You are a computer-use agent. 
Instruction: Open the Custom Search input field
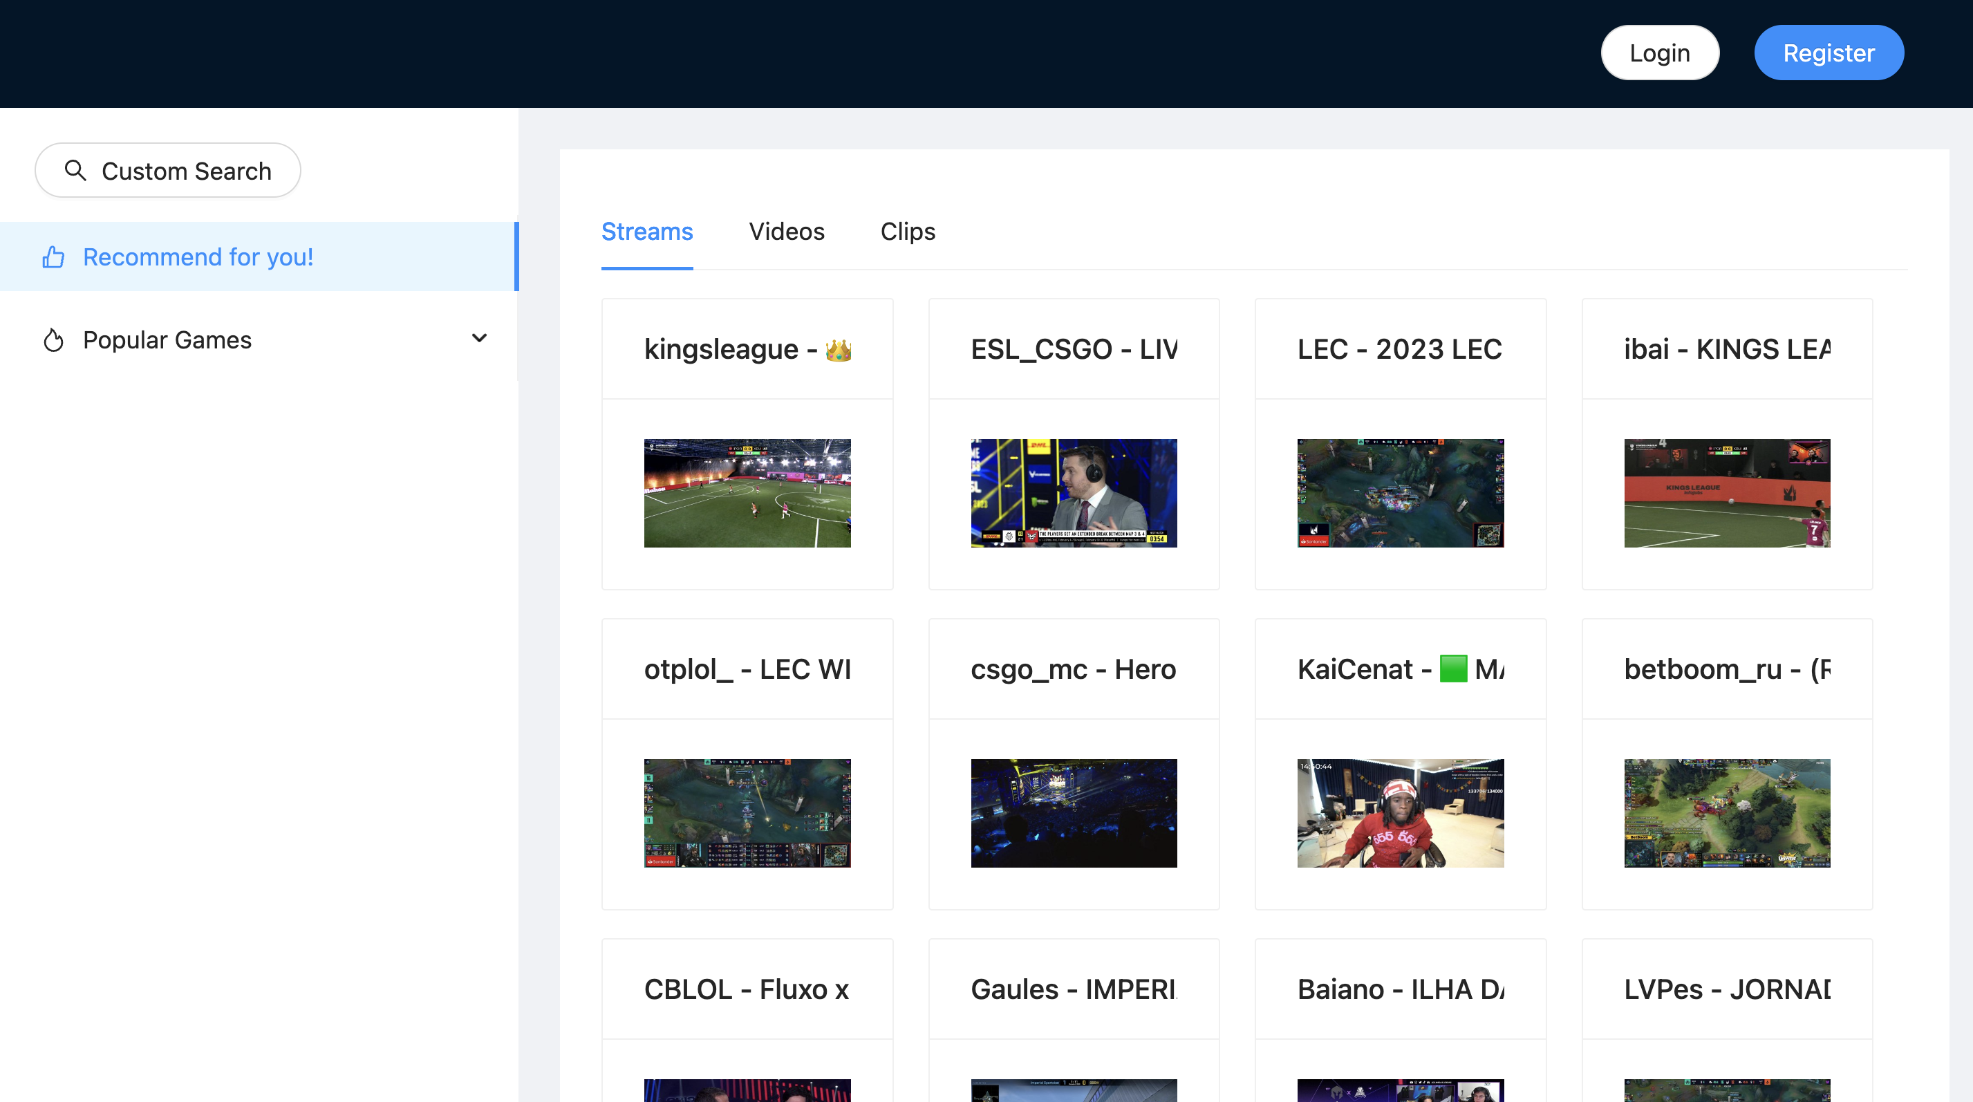(x=187, y=170)
